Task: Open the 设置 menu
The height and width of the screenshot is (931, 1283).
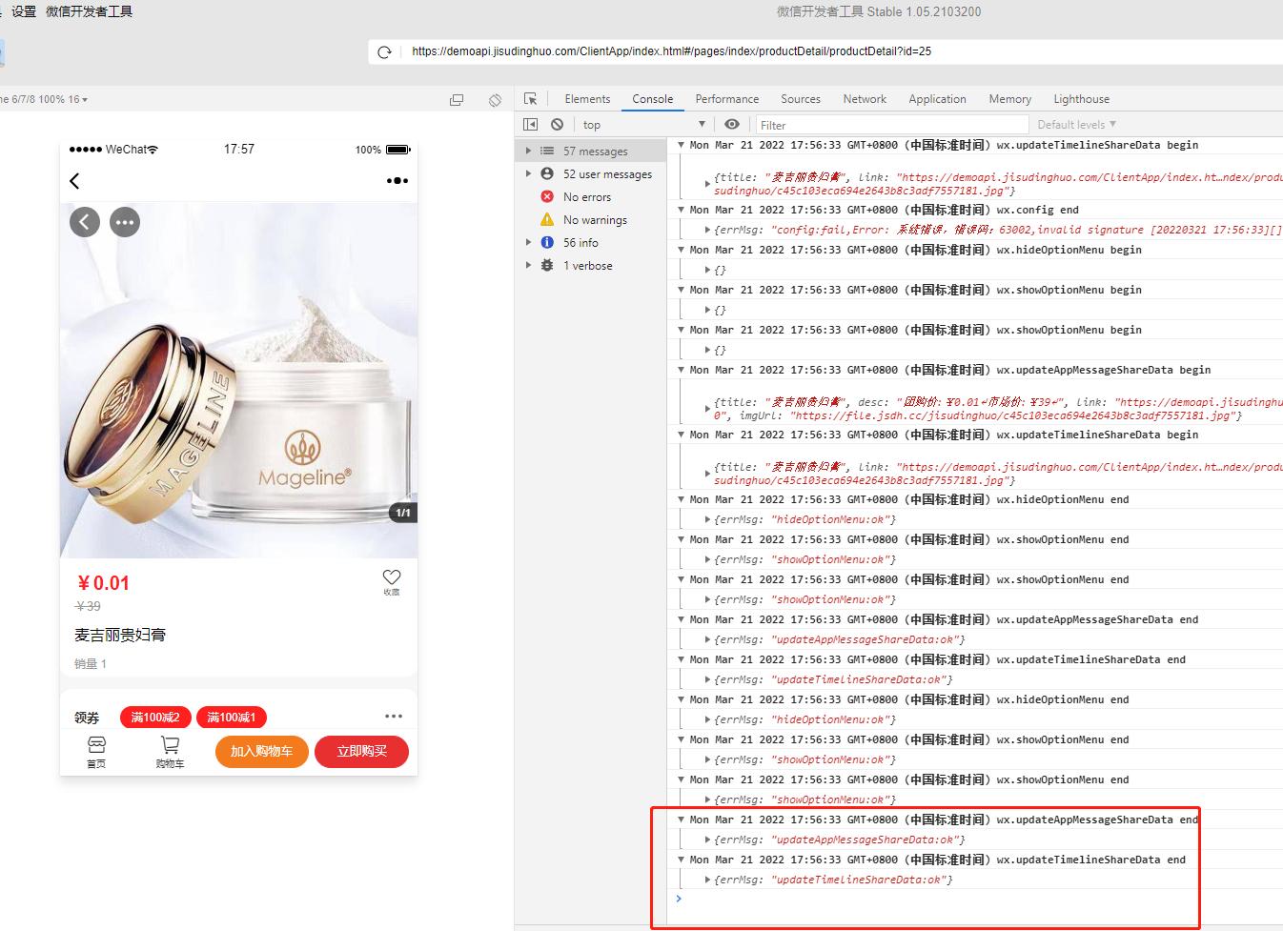Action: click(x=24, y=11)
